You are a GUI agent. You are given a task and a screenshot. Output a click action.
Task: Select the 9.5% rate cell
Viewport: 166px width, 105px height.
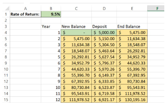click(x=51, y=14)
